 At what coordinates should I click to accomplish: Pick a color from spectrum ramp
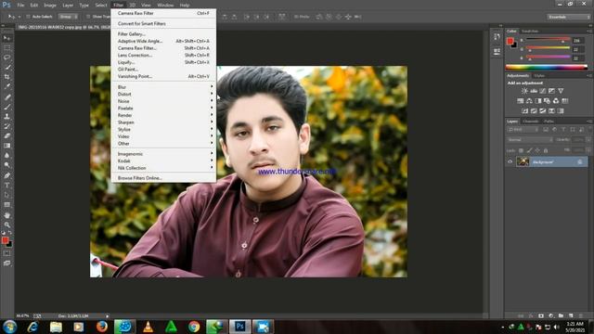click(x=547, y=68)
